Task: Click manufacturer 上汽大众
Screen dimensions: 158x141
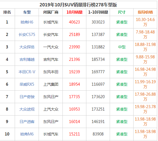Action: (x=51, y=109)
